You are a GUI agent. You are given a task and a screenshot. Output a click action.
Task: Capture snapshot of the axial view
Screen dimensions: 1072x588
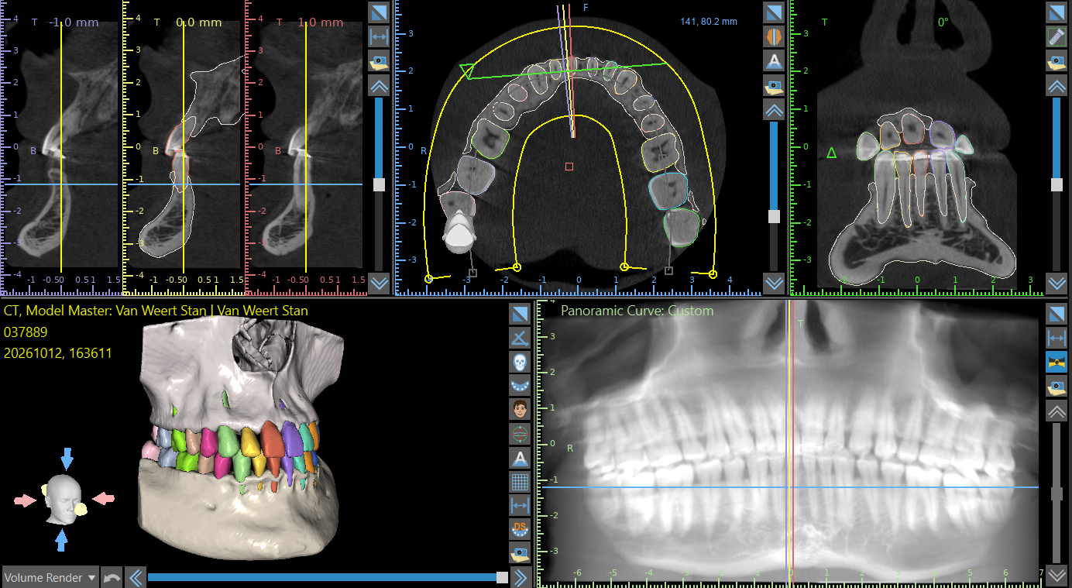tap(774, 84)
